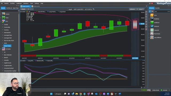Image resolution: width=171 pixels, height=96 pixels.
Task: Open the File menu
Action: (x=2, y=3)
